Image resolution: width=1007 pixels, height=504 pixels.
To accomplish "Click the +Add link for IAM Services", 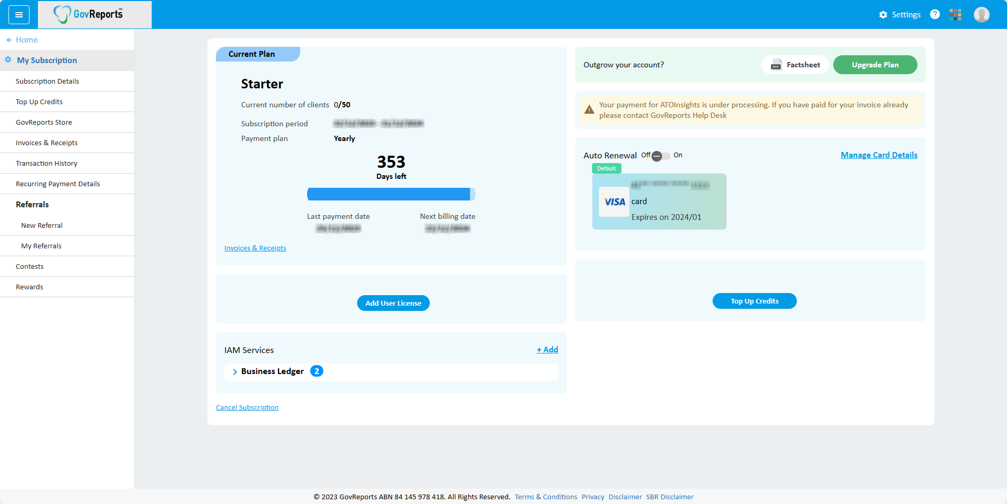I will [547, 350].
